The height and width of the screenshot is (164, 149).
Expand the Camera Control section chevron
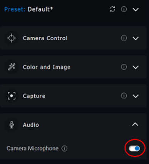(x=136, y=38)
